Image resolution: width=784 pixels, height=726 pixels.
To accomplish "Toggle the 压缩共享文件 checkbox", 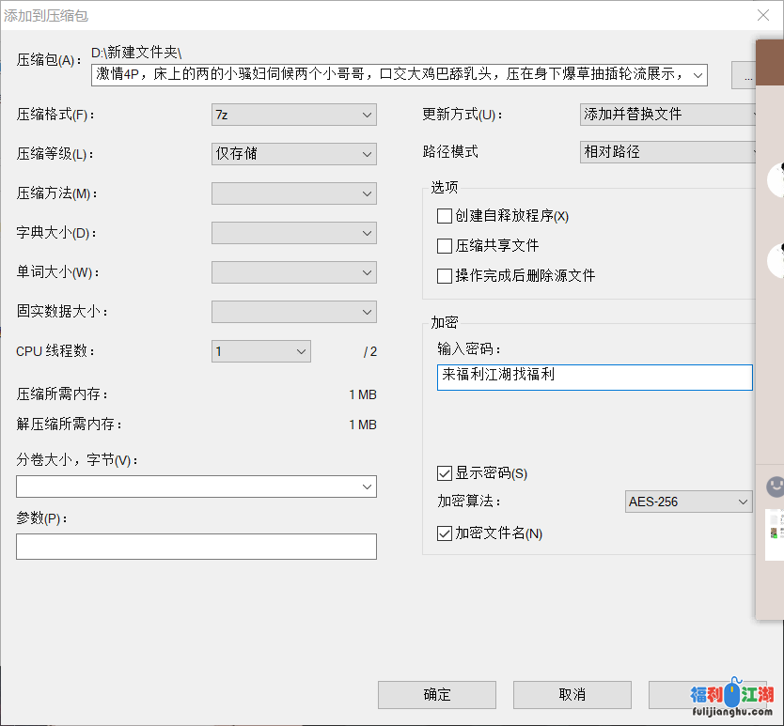I will pos(445,246).
